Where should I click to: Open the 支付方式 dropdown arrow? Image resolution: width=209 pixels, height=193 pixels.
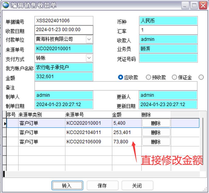coord(89,58)
